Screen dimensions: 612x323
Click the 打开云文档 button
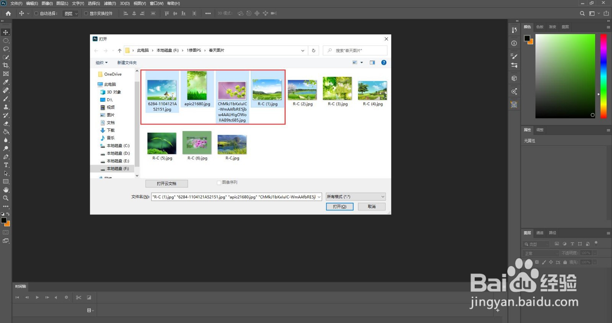(166, 183)
